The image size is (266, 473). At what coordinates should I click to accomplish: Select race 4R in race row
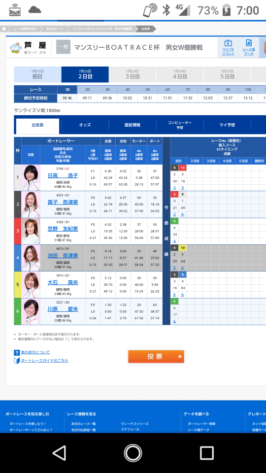click(128, 90)
